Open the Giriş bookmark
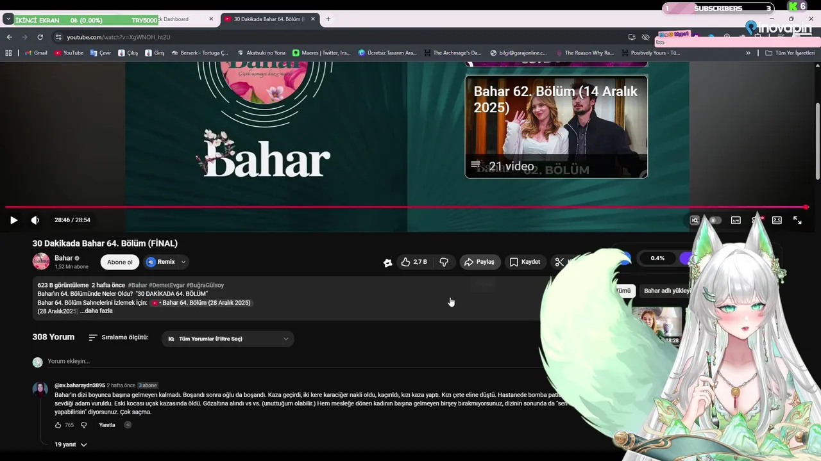 click(155, 53)
